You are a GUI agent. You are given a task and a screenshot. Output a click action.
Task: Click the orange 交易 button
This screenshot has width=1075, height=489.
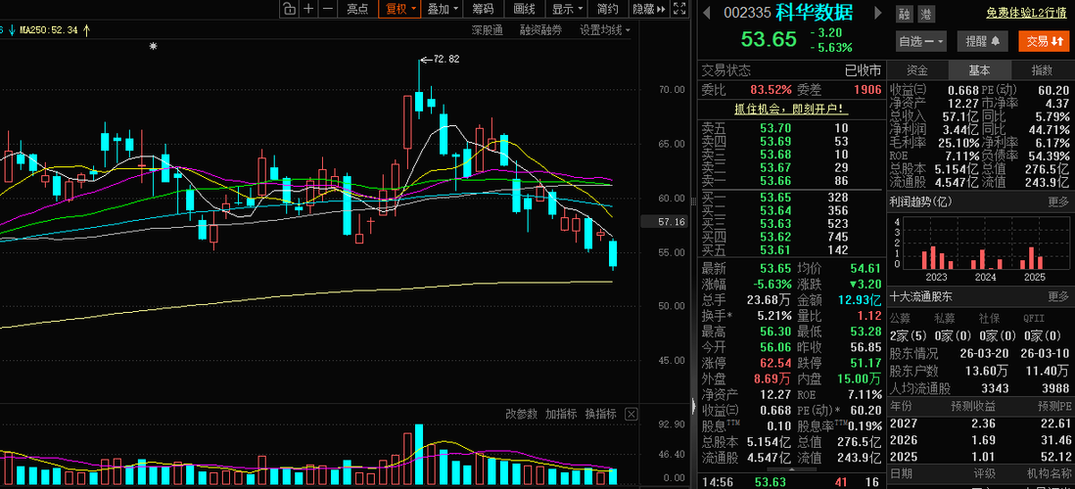pyautogui.click(x=1045, y=41)
